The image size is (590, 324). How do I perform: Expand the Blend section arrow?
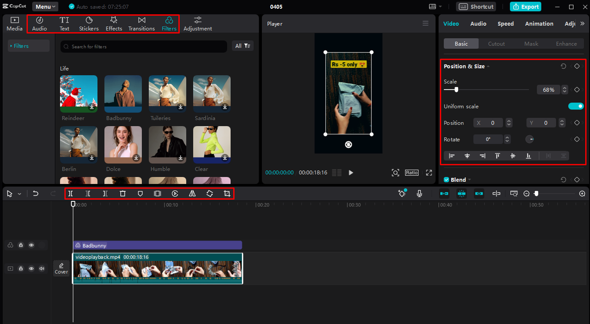[470, 180]
